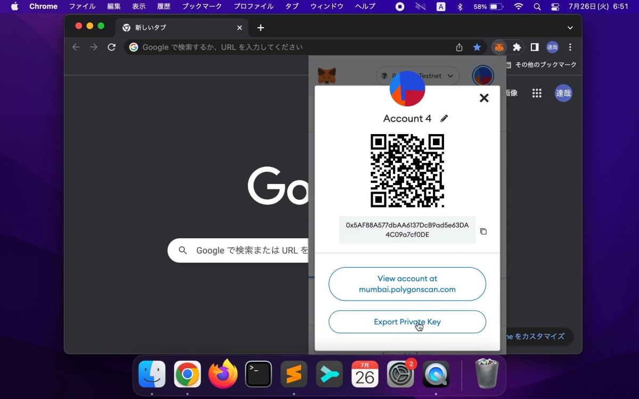Open the Chrome three-dot menu

(570, 47)
